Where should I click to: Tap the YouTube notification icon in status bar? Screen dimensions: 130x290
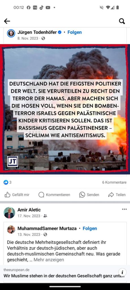48,8
